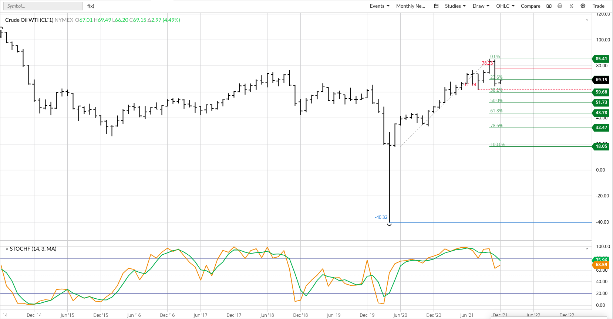Image resolution: width=613 pixels, height=319 pixels.
Task: Click into the Symbol search field
Action: click(x=43, y=6)
